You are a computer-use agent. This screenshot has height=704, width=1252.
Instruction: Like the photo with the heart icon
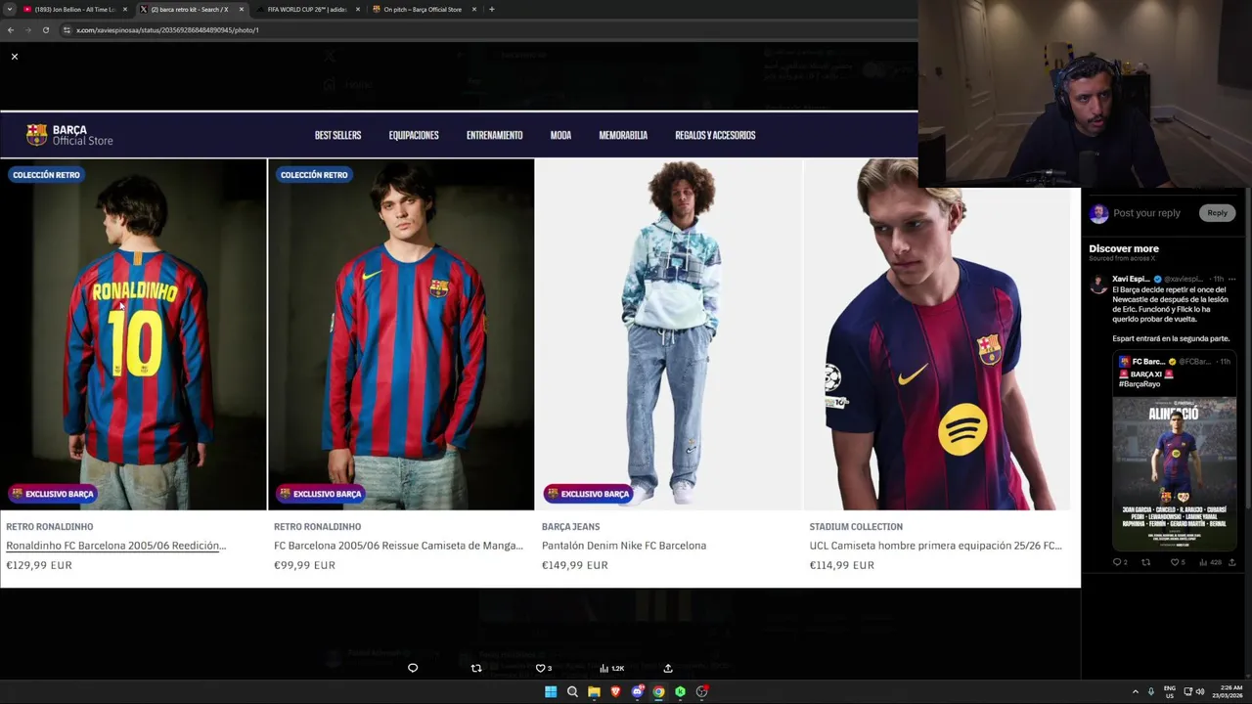pos(540,668)
